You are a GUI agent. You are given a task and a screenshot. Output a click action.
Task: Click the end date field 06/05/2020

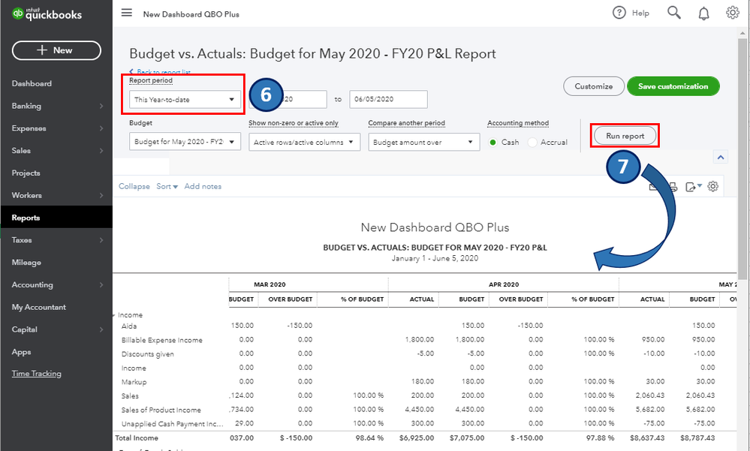click(x=388, y=99)
